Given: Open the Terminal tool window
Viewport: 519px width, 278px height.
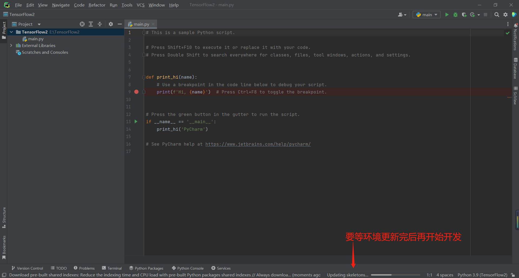Looking at the screenshot, I should coord(112,268).
